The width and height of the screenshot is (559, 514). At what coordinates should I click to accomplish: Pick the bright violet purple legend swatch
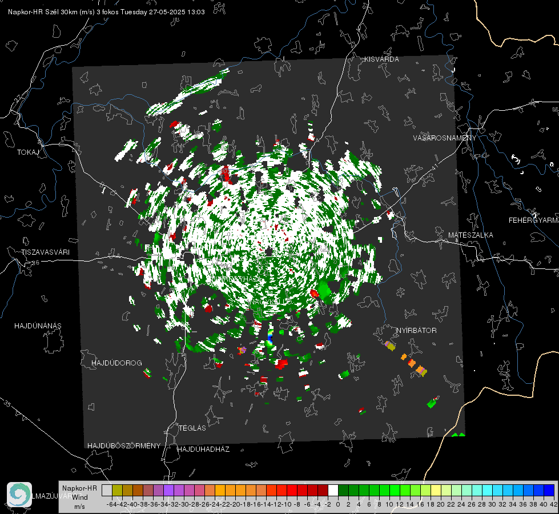click(168, 490)
